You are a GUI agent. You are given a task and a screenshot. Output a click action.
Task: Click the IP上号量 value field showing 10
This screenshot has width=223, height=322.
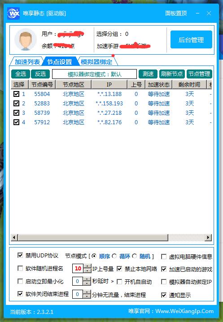pos(78,268)
